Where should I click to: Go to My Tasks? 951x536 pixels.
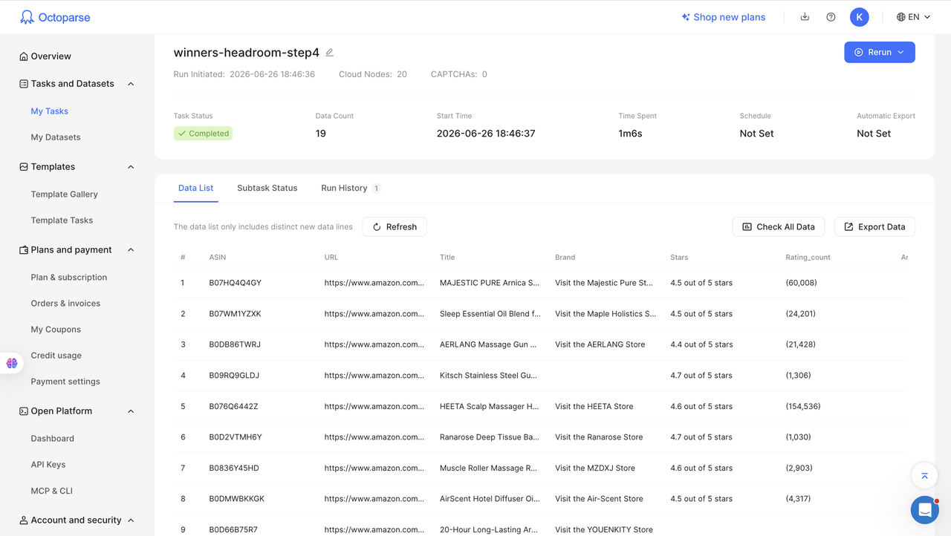point(50,111)
